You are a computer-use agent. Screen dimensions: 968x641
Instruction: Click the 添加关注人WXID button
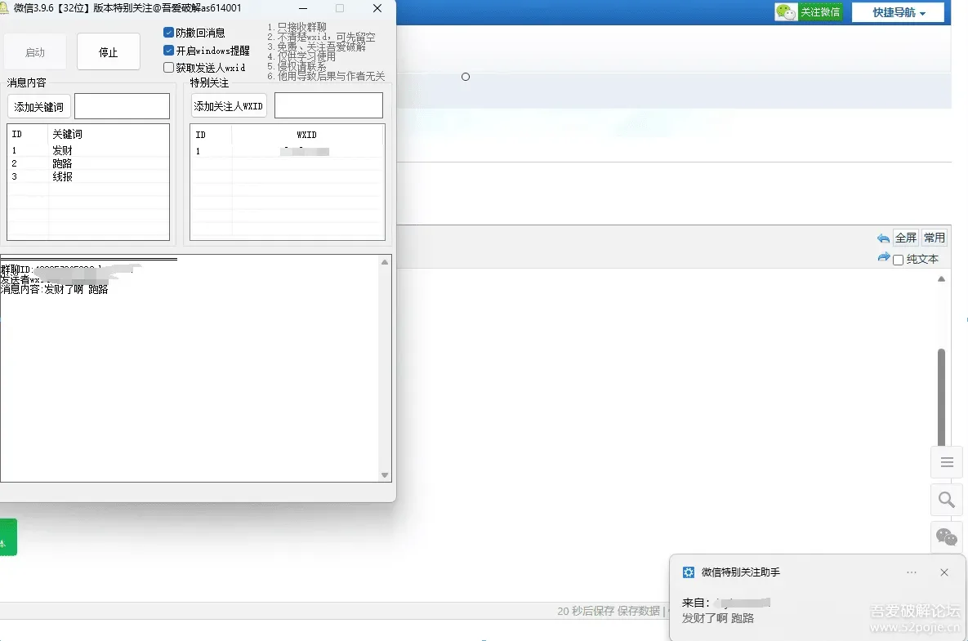pos(229,106)
